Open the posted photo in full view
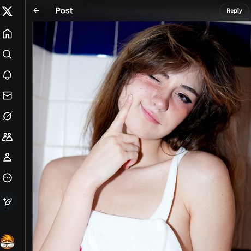Image resolution: width=251 pixels, height=251 pixels. (x=142, y=136)
